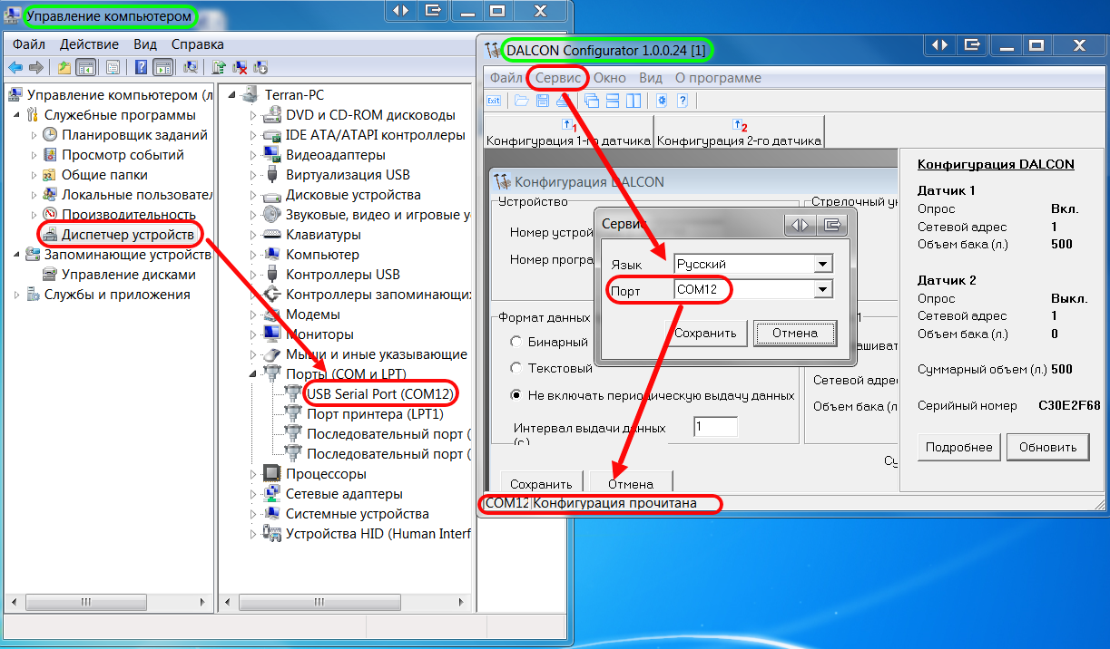
Task: Click the question mark help icon in DALCON toolbar
Action: (682, 101)
